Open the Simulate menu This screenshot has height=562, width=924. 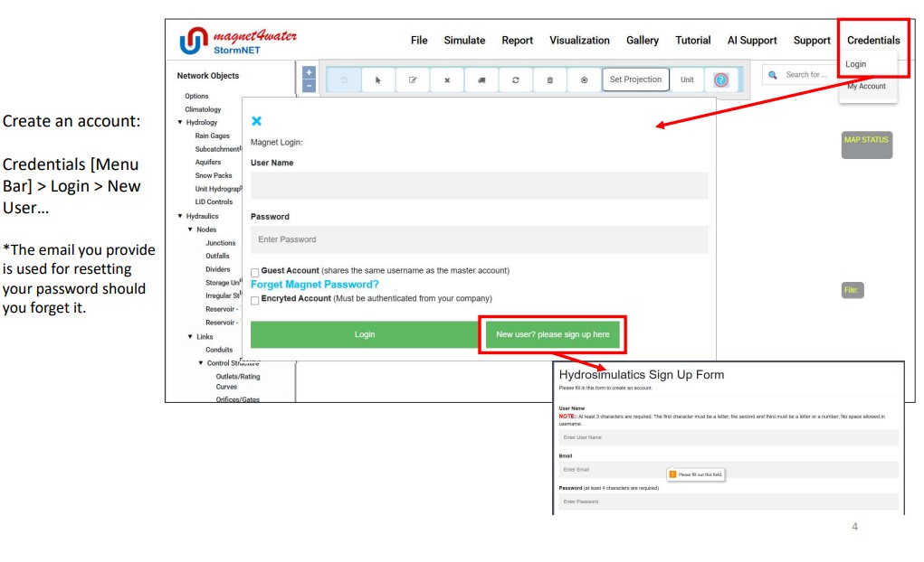[464, 40]
